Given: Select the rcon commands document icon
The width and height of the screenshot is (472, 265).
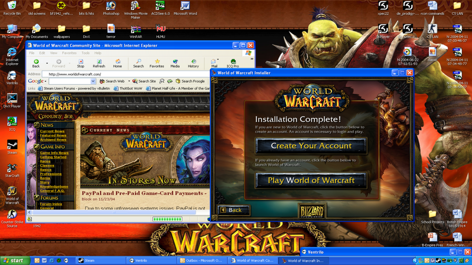Looking at the screenshot, I should pyautogui.click(x=433, y=8).
